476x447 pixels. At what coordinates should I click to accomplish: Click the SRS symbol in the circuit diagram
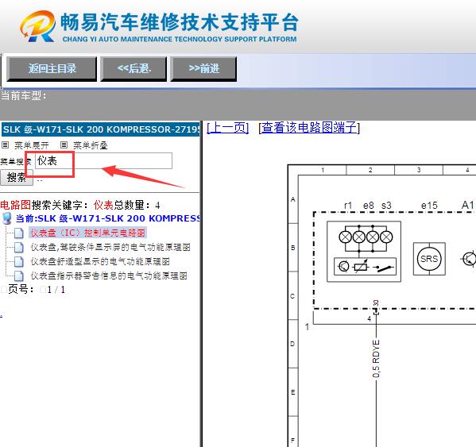[x=429, y=259]
